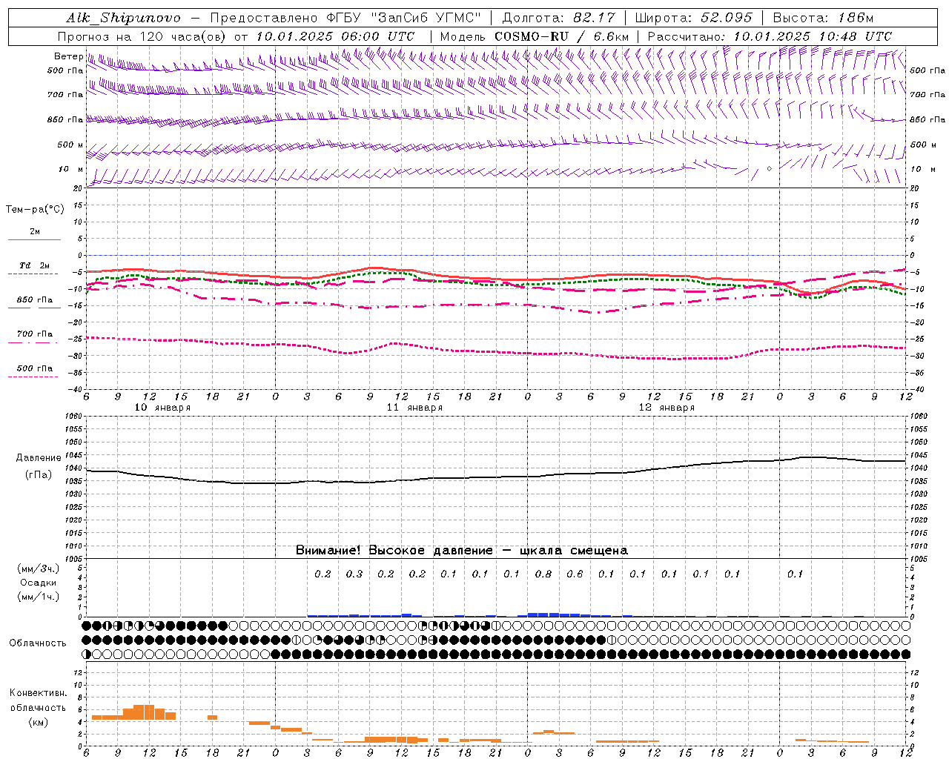
Task: Click 'Рассчитано: 10.01.2025 10:48 UTC' text
Action: pos(770,36)
